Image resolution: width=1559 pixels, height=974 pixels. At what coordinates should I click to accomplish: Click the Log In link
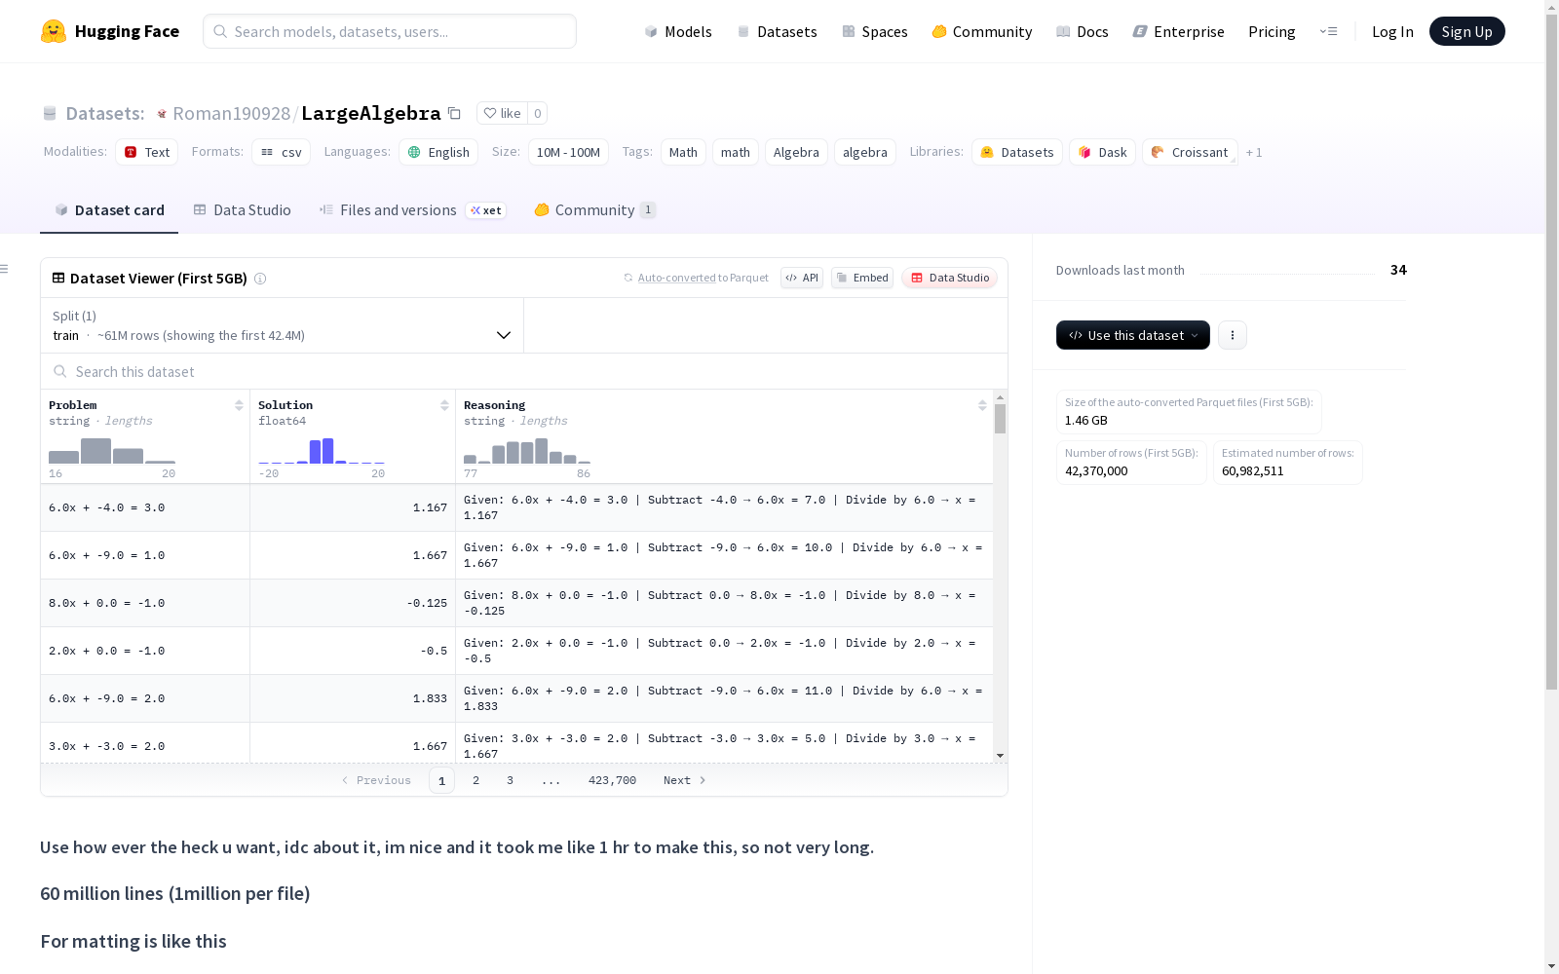[x=1392, y=31]
